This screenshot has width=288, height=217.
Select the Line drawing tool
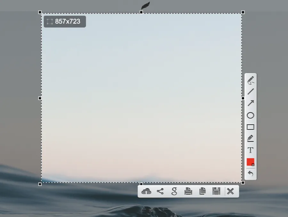(251, 92)
